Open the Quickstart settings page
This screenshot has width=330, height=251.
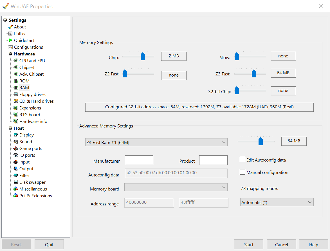pyautogui.click(x=24, y=41)
